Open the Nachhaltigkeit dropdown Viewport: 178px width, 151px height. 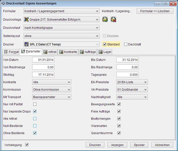pos(132,97)
